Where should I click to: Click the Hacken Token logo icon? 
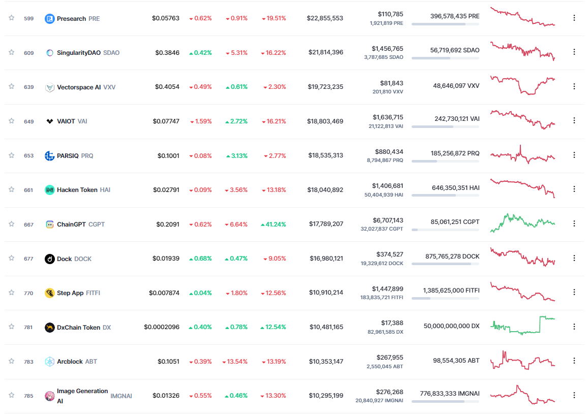coord(50,190)
